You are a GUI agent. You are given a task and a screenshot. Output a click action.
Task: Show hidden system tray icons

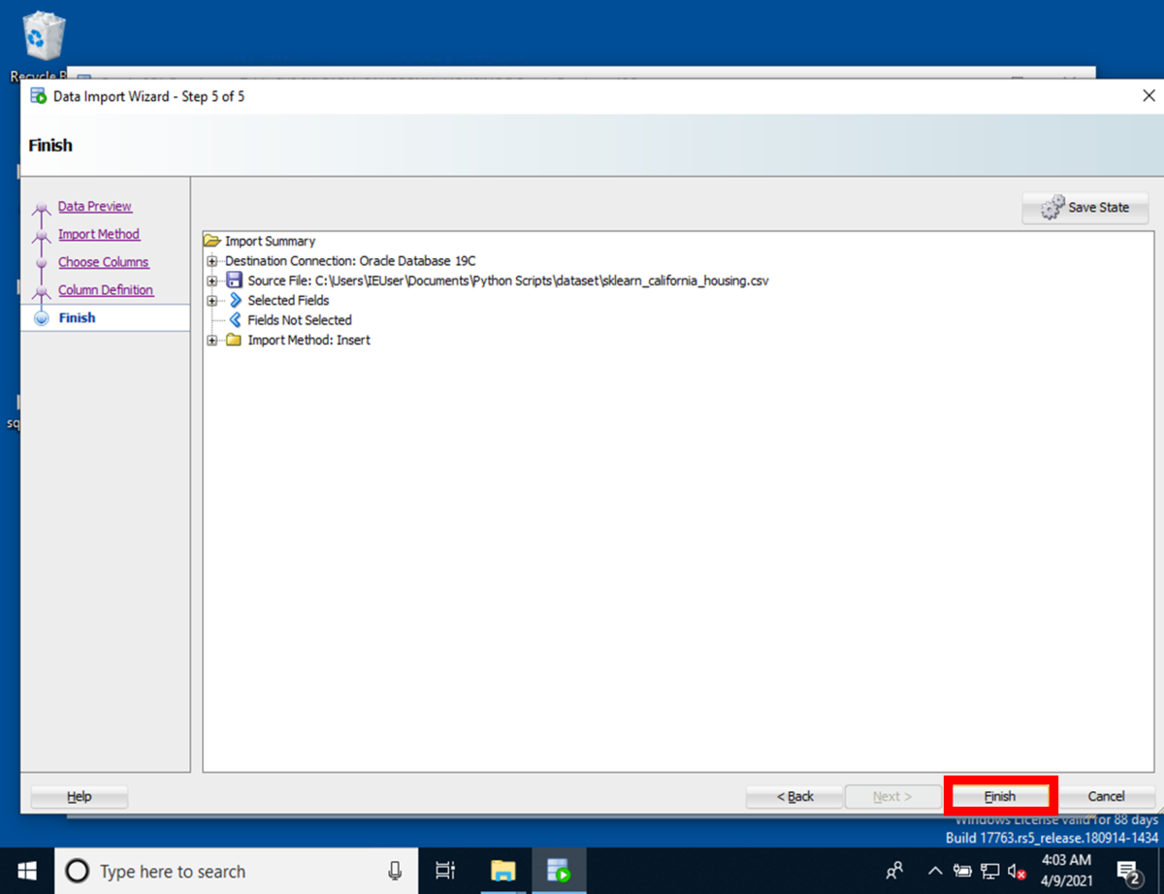[935, 871]
